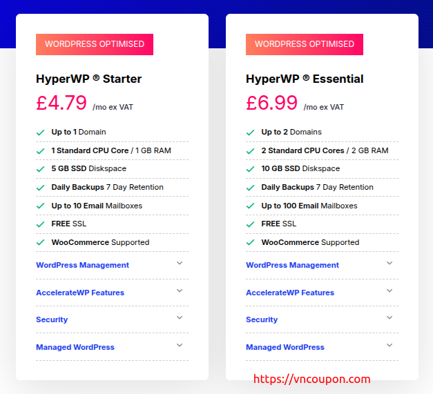
Task: Click the Essential plan's WordPress Optimised badge
Action: 305,44
